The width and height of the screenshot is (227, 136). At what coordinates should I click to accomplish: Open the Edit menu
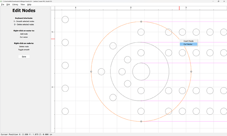tap(8, 5)
